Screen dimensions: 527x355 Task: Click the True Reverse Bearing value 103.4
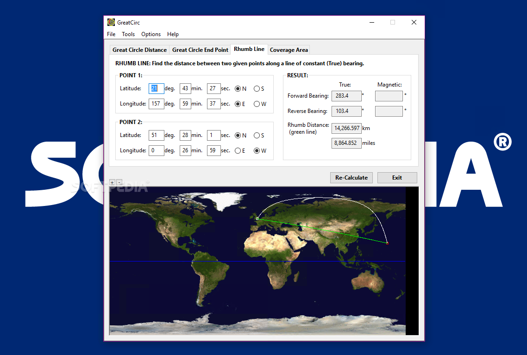[346, 111]
